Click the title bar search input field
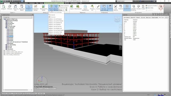The height and width of the screenshot is (96, 171). (125, 1)
